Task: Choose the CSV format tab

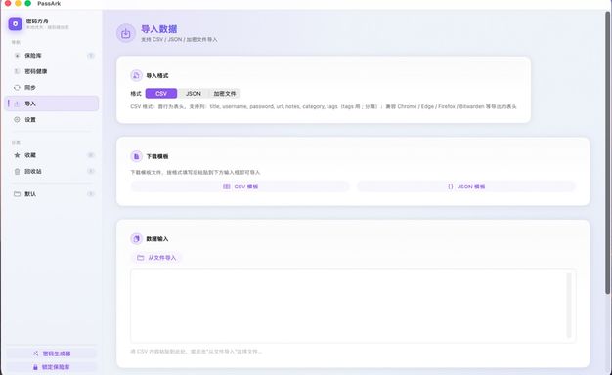Action: (x=161, y=94)
